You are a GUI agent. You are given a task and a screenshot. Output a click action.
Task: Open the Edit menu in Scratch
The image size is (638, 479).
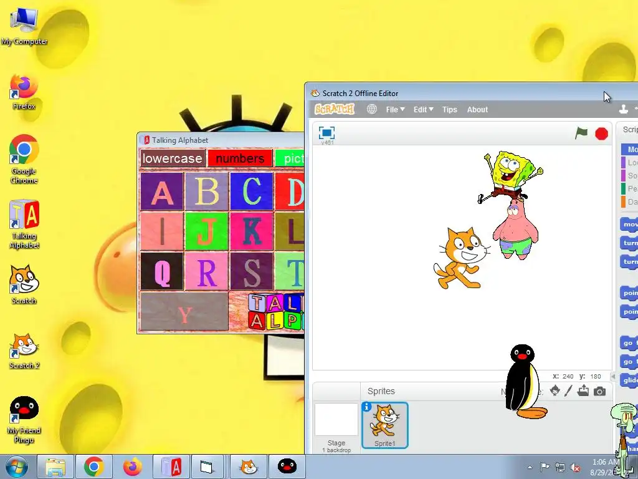(423, 110)
